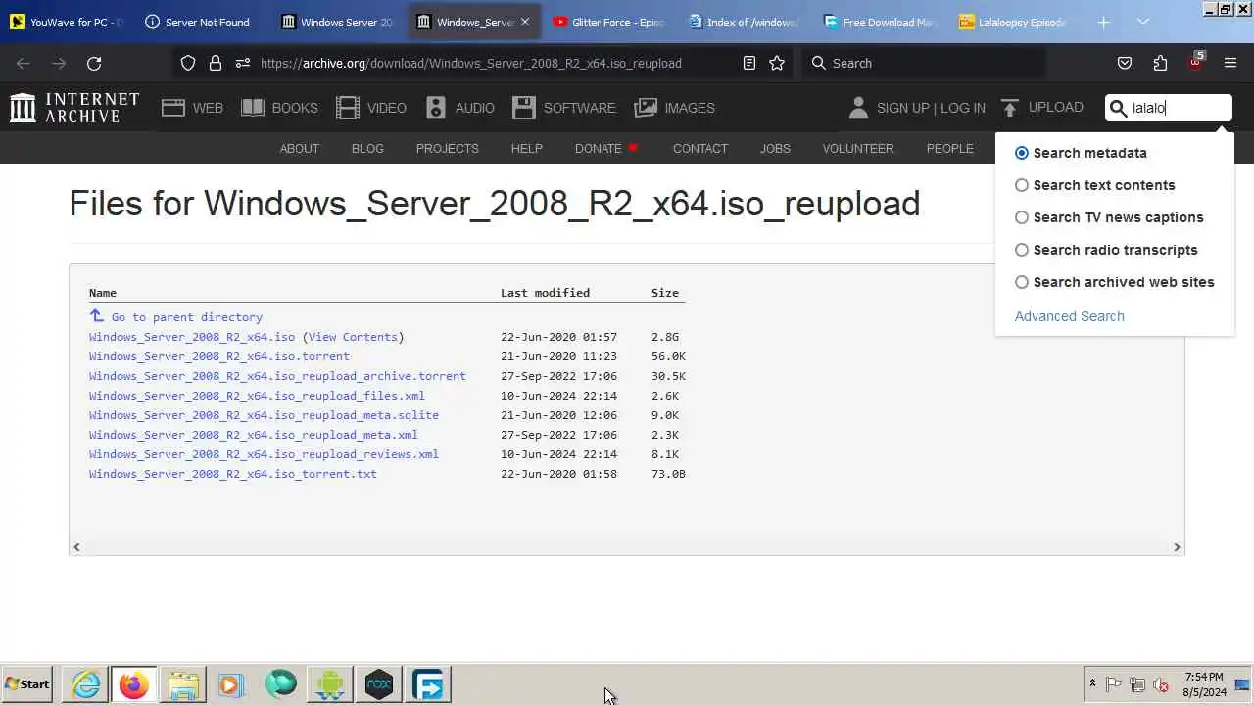Open the BOOKS section
Screen dimensions: 1254x705
tap(279, 108)
